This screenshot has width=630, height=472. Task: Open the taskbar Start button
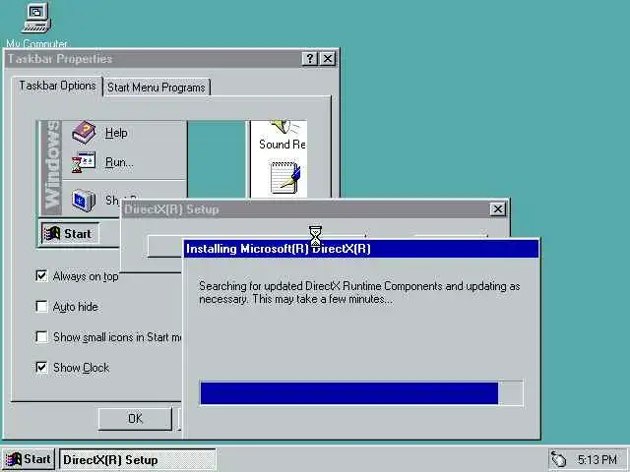point(29,459)
